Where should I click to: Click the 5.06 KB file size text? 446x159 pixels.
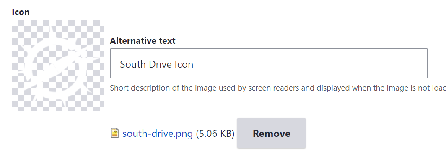click(x=215, y=134)
